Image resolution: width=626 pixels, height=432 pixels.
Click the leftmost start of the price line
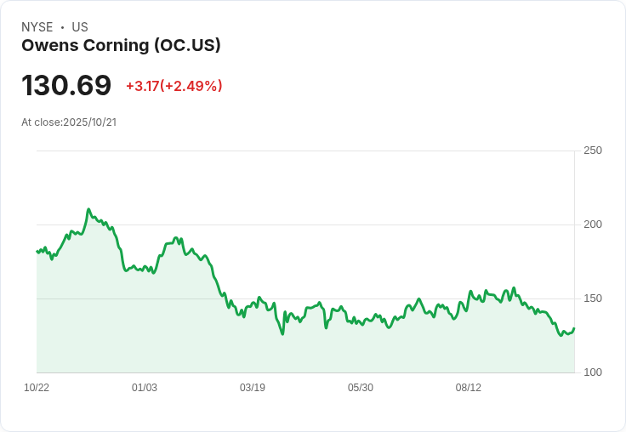point(37,251)
